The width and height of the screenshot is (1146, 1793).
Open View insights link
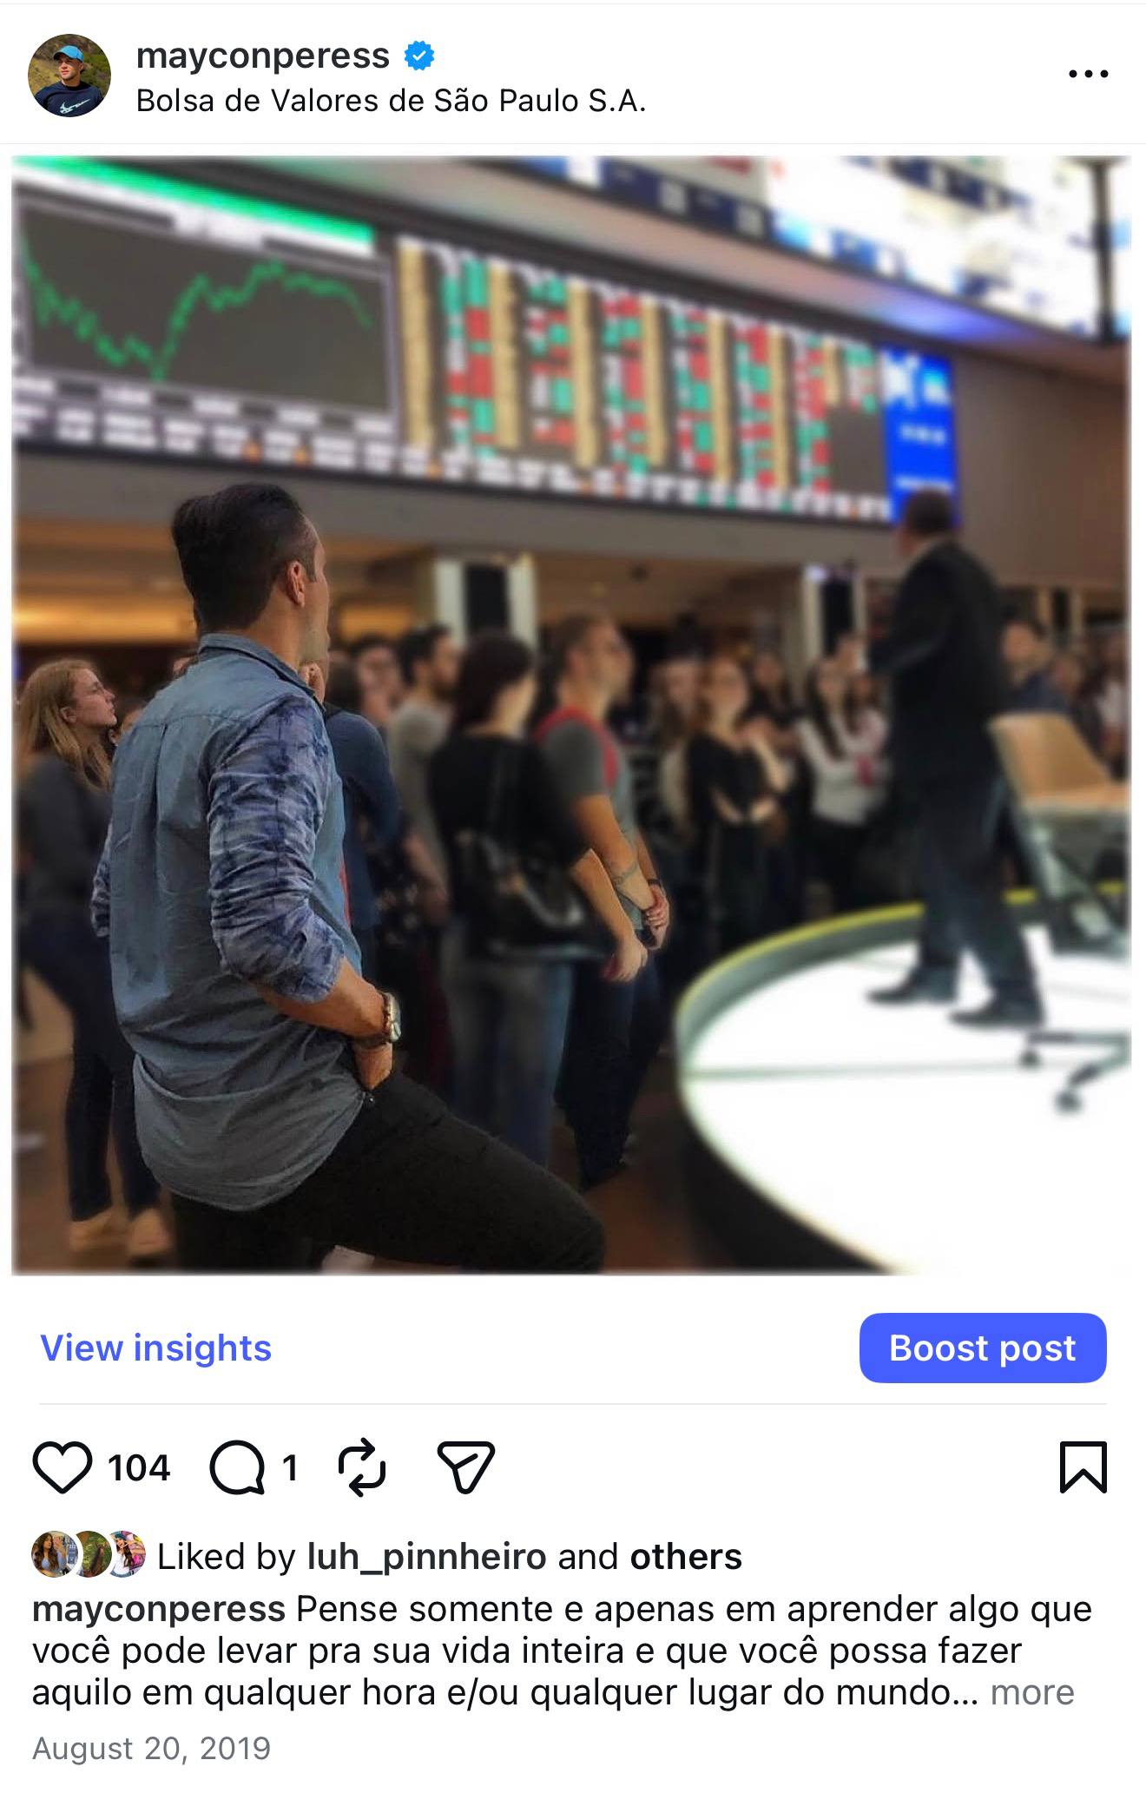pyautogui.click(x=156, y=1348)
